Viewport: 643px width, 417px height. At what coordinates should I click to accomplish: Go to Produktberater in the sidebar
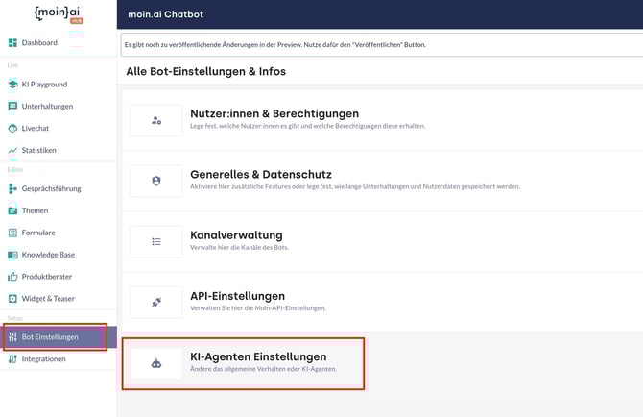click(x=47, y=277)
